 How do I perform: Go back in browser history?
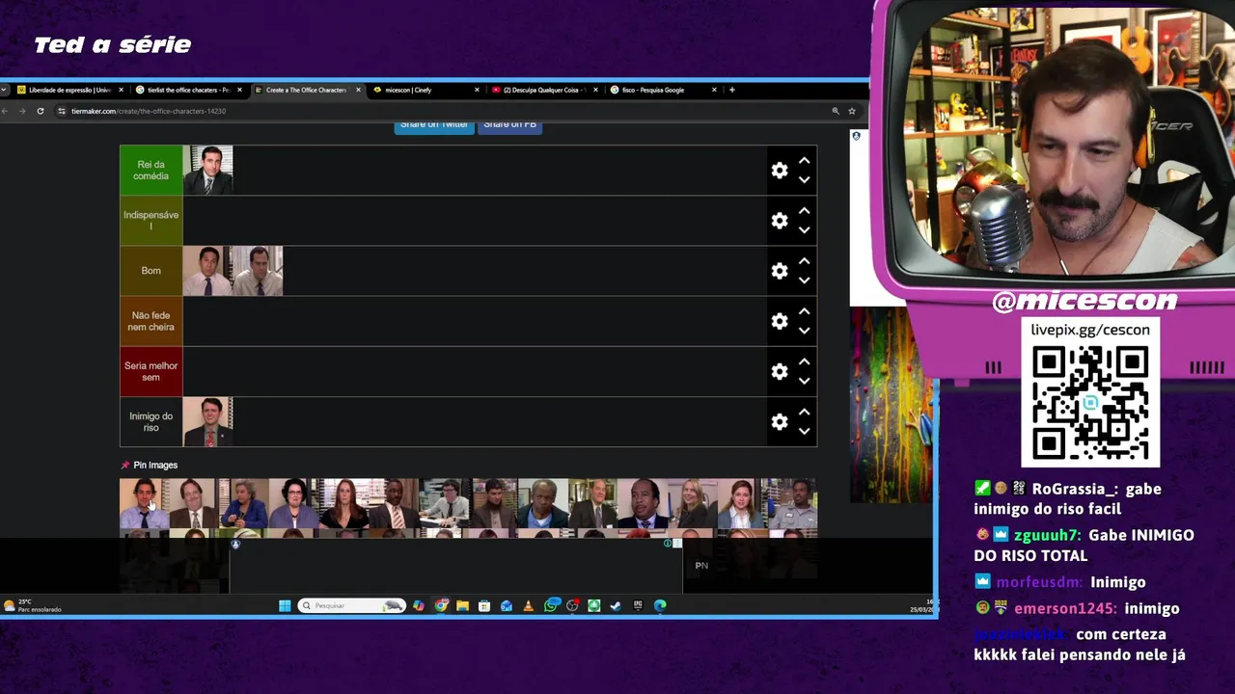coord(5,111)
